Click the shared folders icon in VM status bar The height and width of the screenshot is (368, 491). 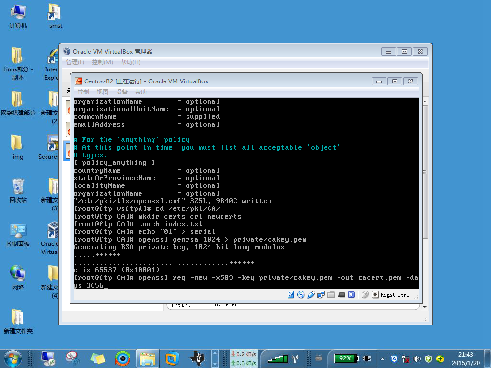331,295
